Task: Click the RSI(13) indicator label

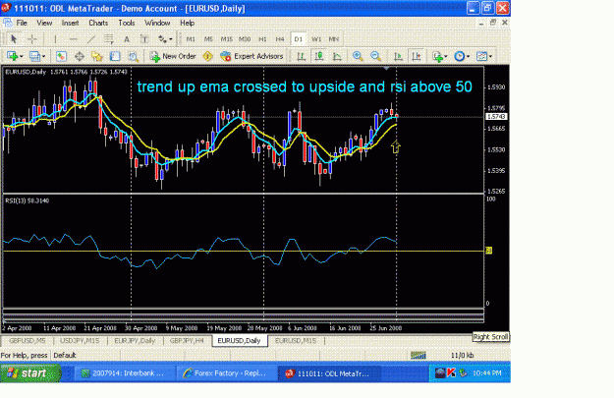Action: (x=28, y=200)
